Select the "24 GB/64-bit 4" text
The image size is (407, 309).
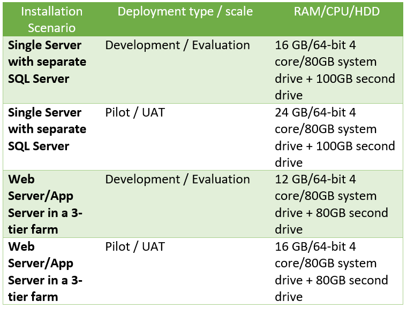coord(315,112)
